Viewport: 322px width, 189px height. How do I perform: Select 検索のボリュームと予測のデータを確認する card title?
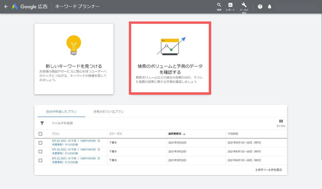click(170, 69)
